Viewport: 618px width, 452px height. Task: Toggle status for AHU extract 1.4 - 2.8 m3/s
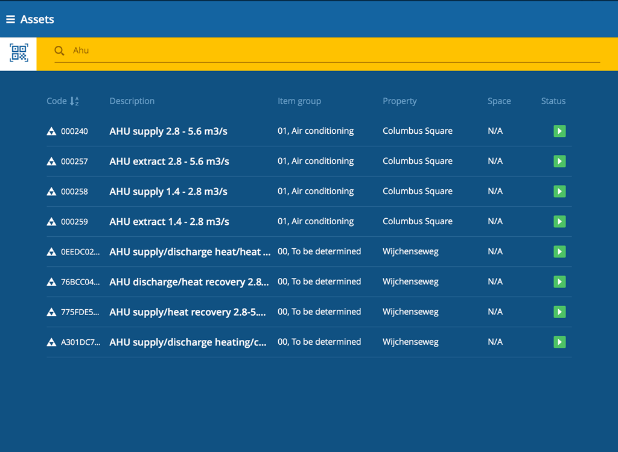(559, 221)
